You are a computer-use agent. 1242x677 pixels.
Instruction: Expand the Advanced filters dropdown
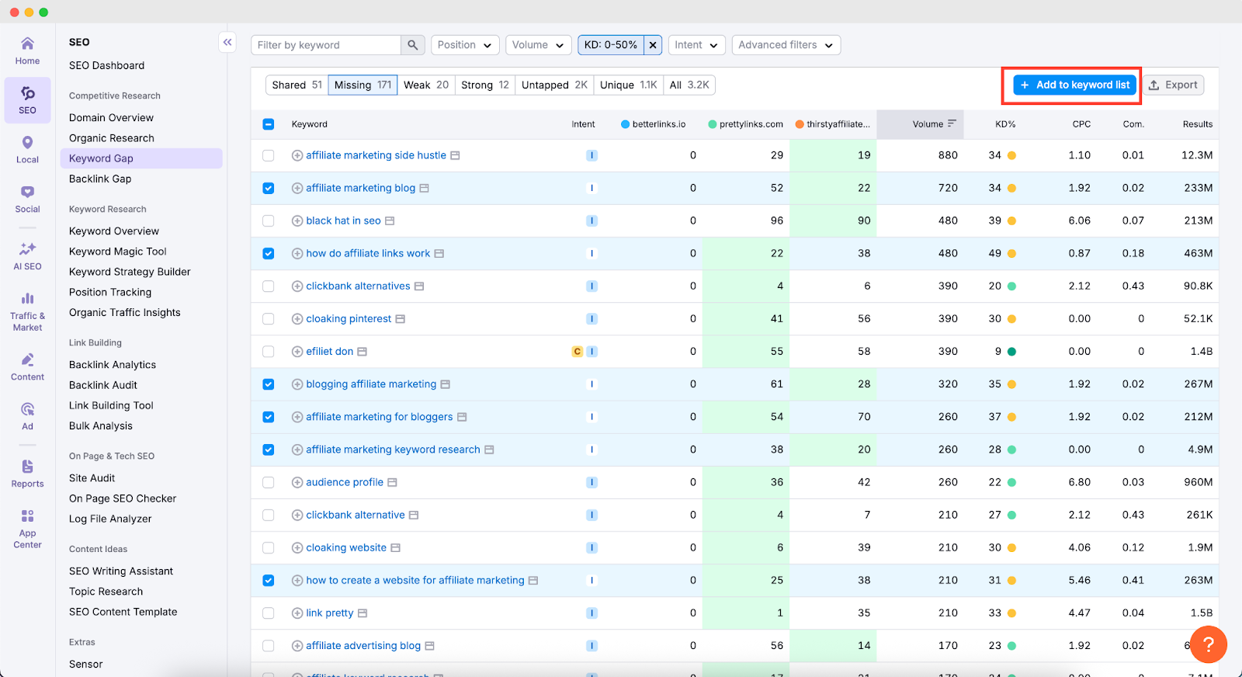pyautogui.click(x=786, y=45)
